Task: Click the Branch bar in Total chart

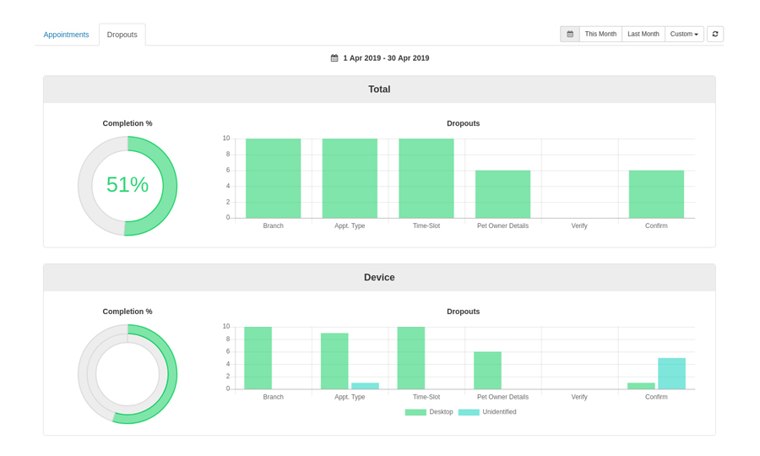Action: pyautogui.click(x=273, y=178)
